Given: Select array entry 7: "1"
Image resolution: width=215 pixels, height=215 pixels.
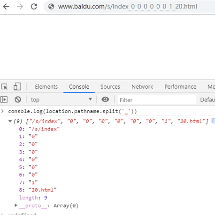Looking at the screenshot, I should [28, 182].
